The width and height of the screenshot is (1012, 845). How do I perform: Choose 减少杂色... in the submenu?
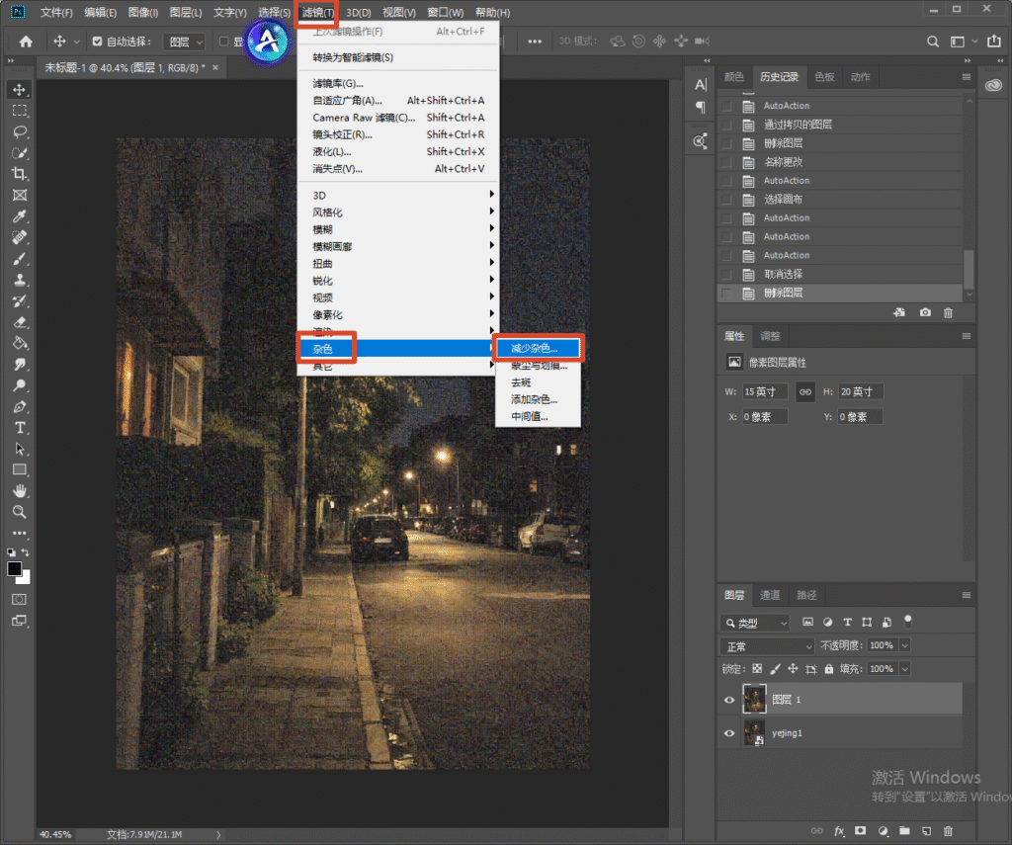[x=538, y=349]
